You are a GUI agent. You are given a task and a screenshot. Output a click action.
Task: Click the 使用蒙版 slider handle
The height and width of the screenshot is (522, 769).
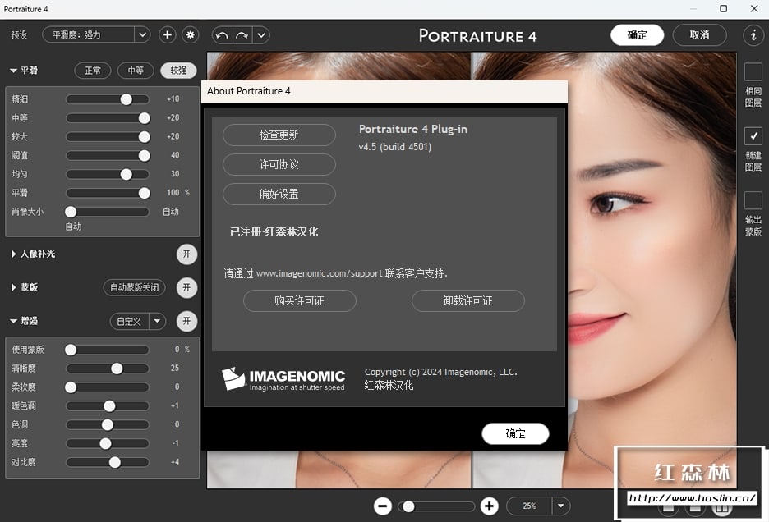(x=71, y=350)
